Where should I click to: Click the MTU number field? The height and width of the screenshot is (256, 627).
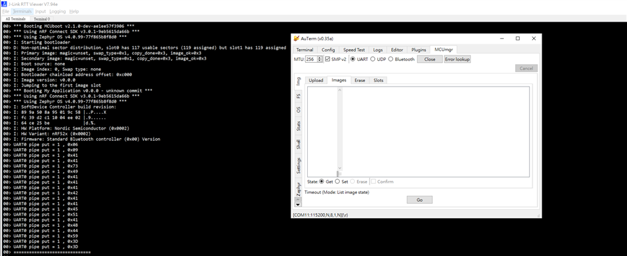pos(311,59)
